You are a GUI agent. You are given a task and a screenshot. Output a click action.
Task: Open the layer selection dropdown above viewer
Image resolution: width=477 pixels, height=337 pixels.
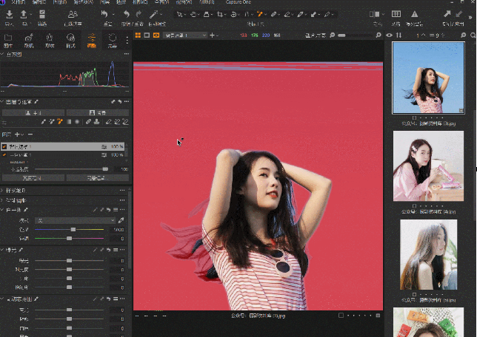coord(185,35)
